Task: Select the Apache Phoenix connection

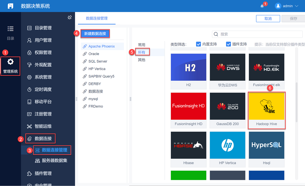Action: (102, 46)
